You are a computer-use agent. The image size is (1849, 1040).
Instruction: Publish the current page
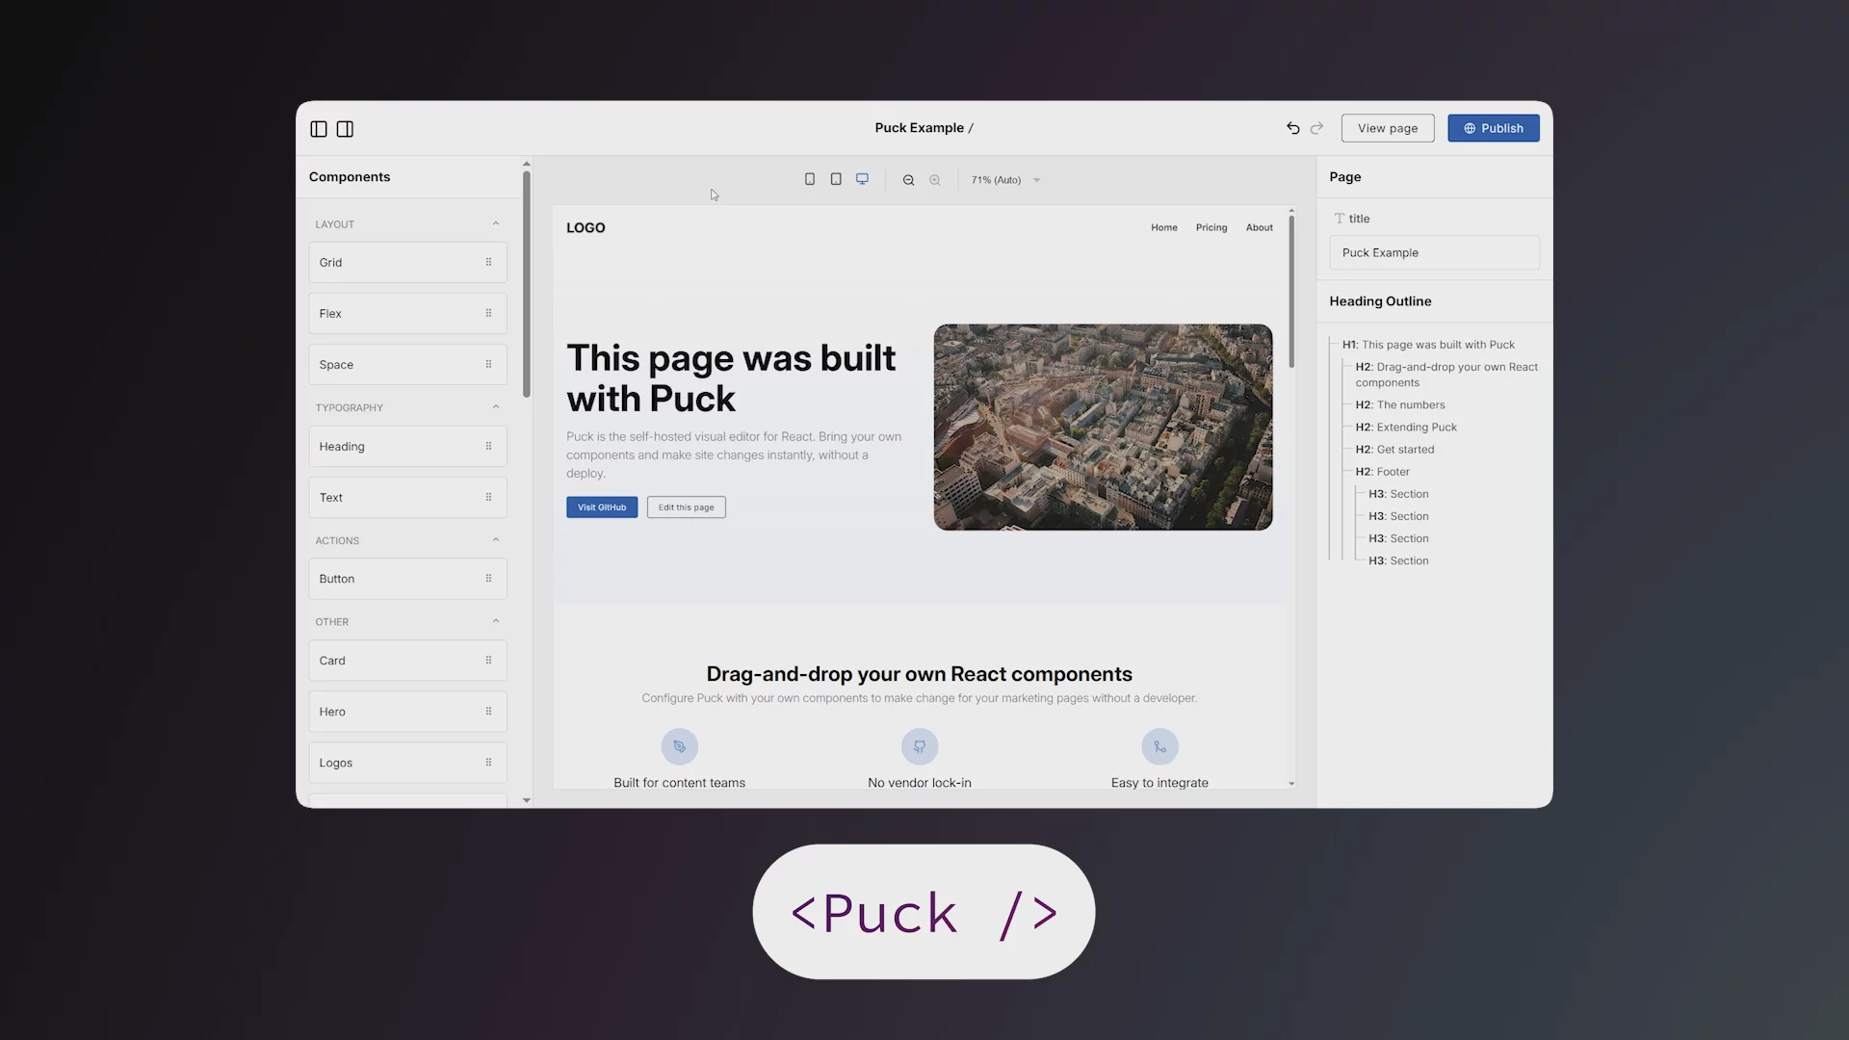(1494, 127)
